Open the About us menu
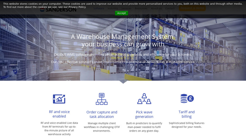This screenshot has width=246, height=138. [156, 8]
